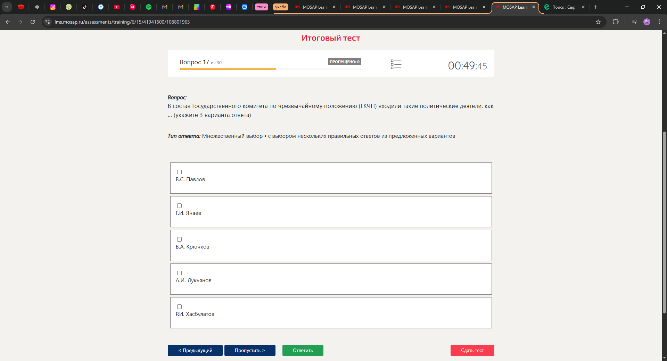This screenshot has height=361, width=667.
Task: Close the active MOSAP Learn tab
Action: (x=534, y=7)
